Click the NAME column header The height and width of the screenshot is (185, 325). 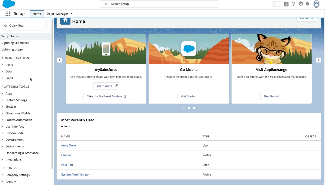click(66, 137)
